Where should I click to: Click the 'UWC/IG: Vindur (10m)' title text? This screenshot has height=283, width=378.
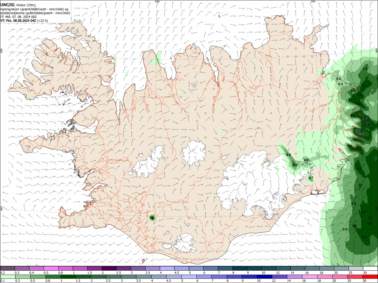(18, 5)
